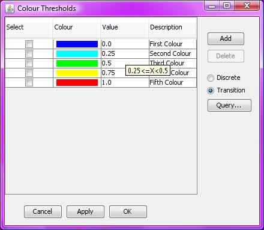Image resolution: width=264 pixels, height=230 pixels.
Task: Click the cyan colour swatch
Action: (x=77, y=53)
